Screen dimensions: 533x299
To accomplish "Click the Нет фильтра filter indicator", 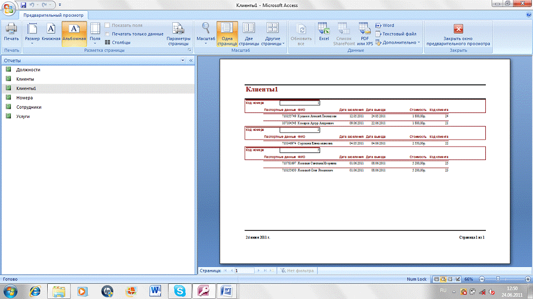I will coord(297,270).
